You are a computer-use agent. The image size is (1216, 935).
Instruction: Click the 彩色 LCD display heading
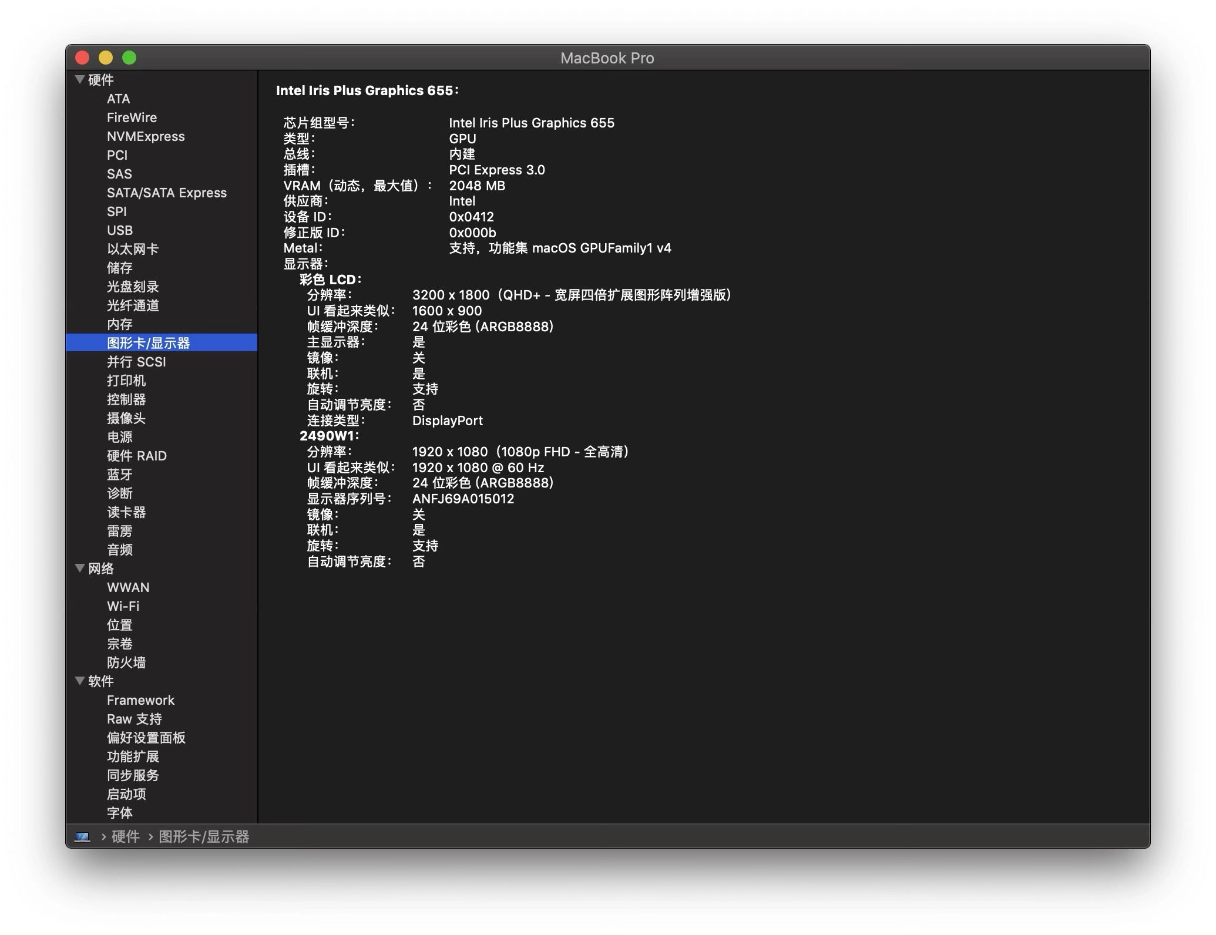(x=330, y=280)
